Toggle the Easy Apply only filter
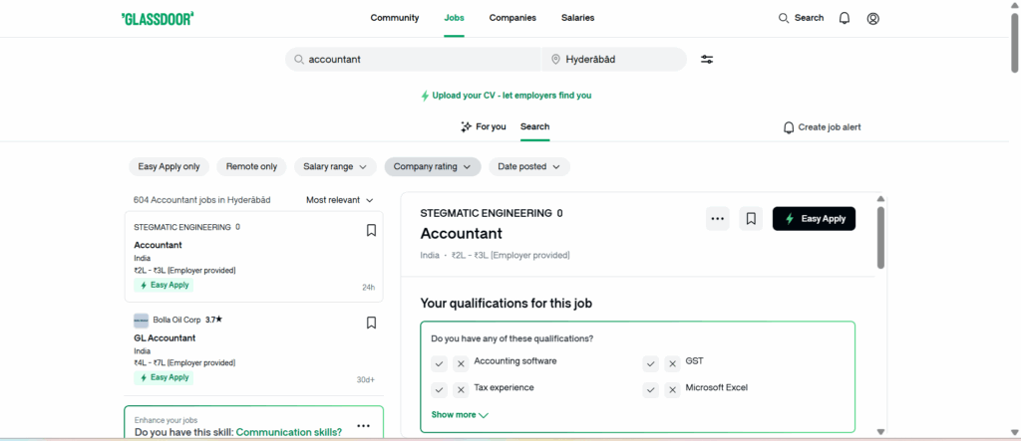Image resolution: width=1021 pixels, height=441 pixels. (x=169, y=166)
